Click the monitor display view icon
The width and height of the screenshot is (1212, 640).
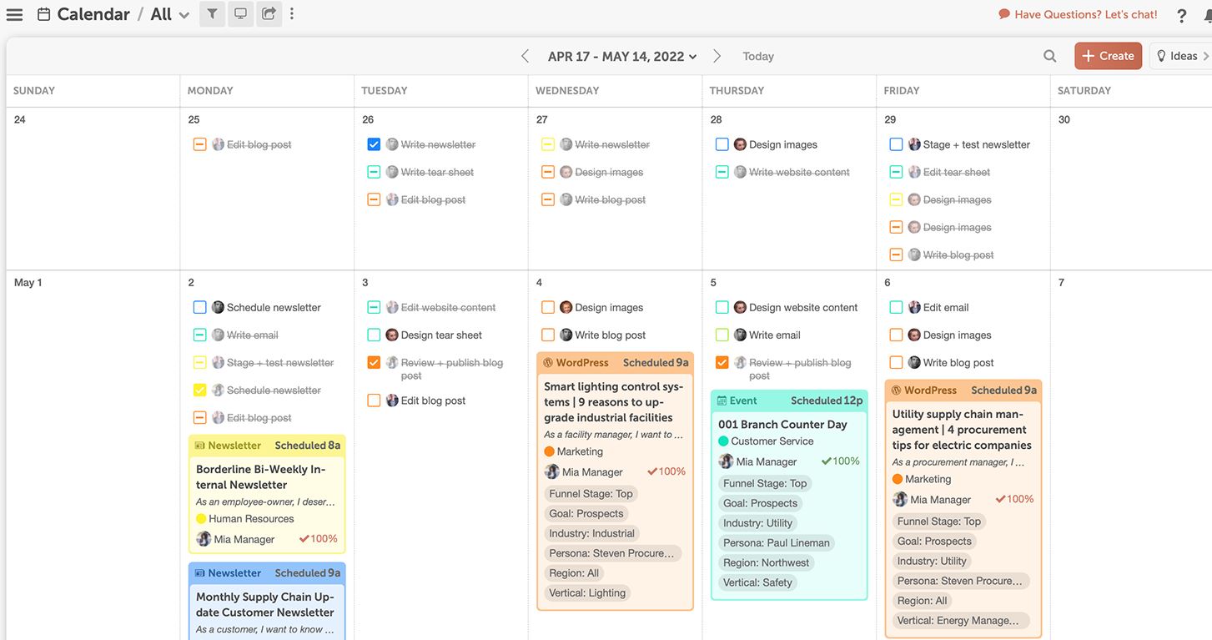[x=240, y=14]
